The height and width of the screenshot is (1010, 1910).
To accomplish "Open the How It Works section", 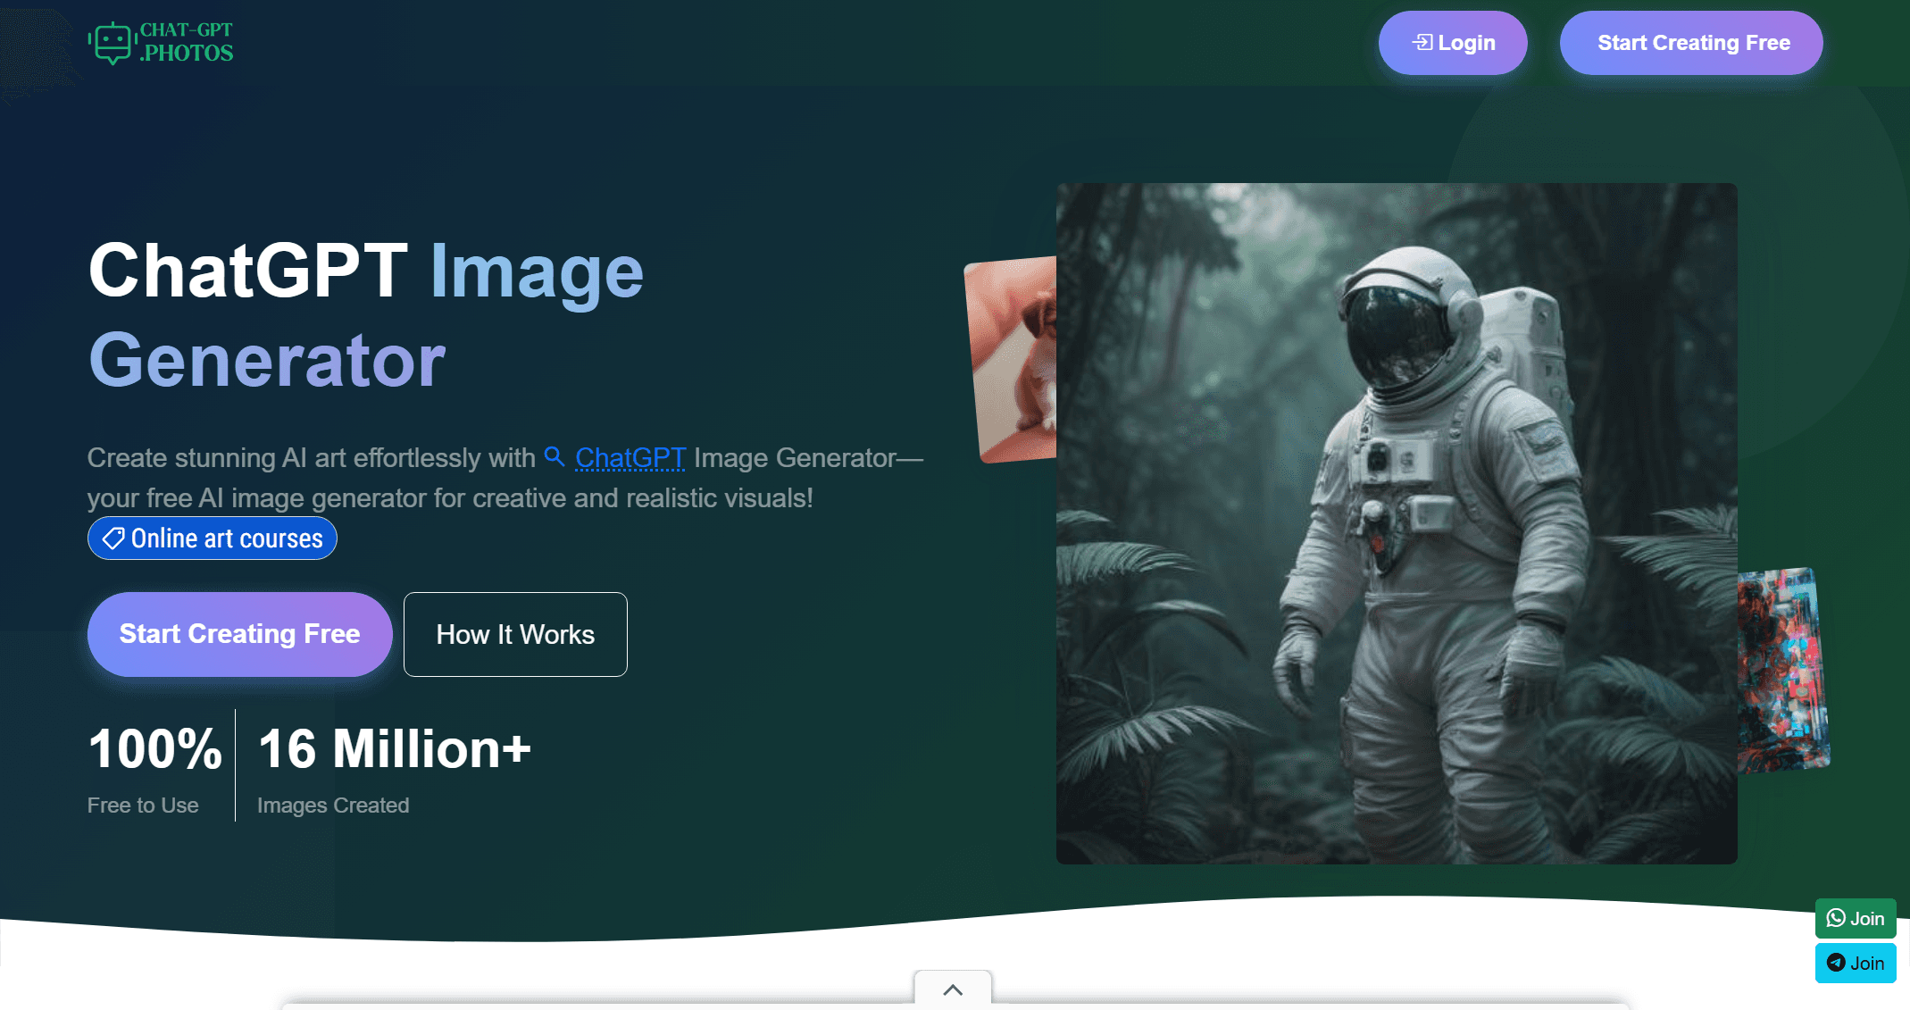I will [x=515, y=634].
